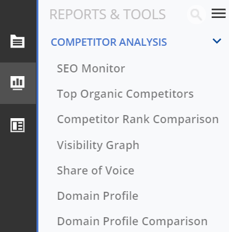Open the document list icon in sidebar

[x=17, y=41]
